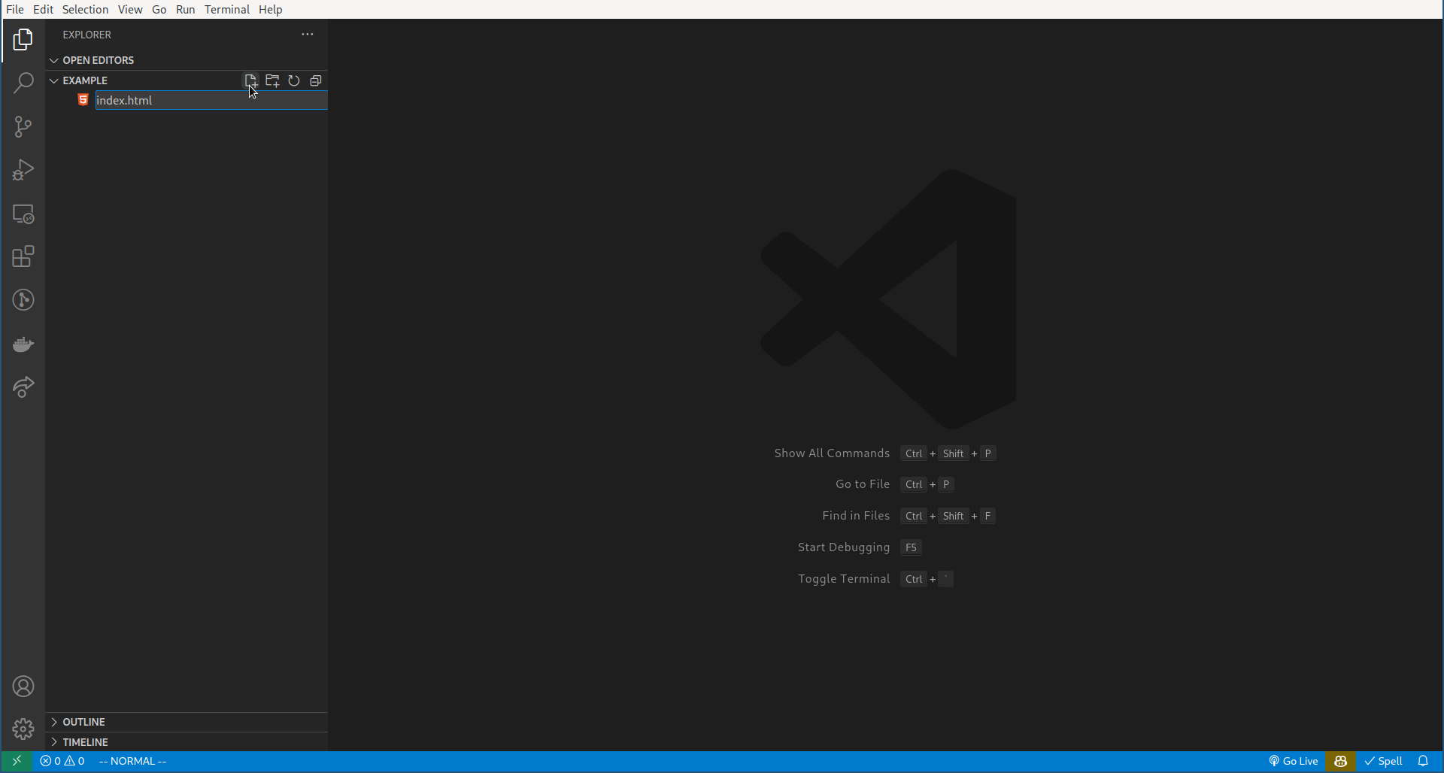Expand the OUTLINE section
1444x773 pixels.
(83, 721)
